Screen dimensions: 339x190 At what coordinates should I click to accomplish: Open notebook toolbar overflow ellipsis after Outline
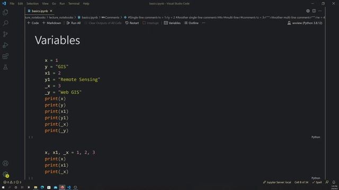(x=203, y=23)
